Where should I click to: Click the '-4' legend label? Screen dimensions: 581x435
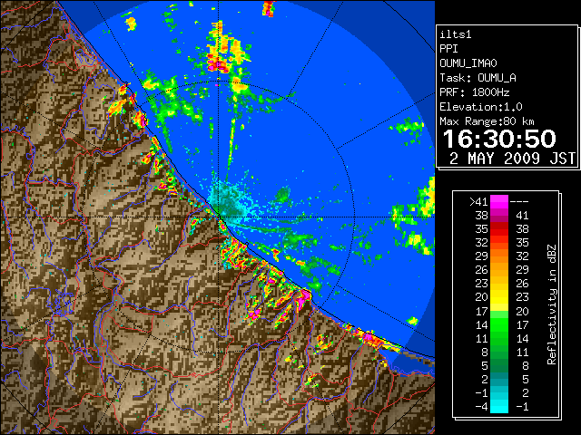tap(481, 406)
